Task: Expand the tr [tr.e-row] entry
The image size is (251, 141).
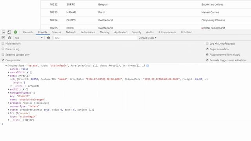Action: point(9,113)
